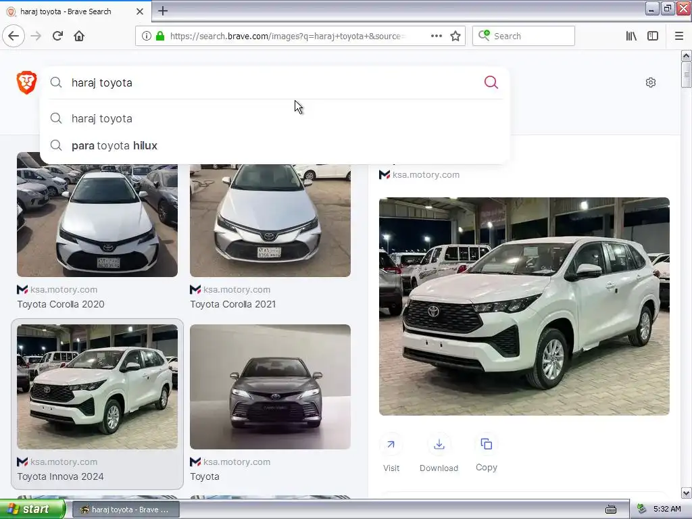Open the Library bookshelf icon
692x519 pixels.
point(631,36)
